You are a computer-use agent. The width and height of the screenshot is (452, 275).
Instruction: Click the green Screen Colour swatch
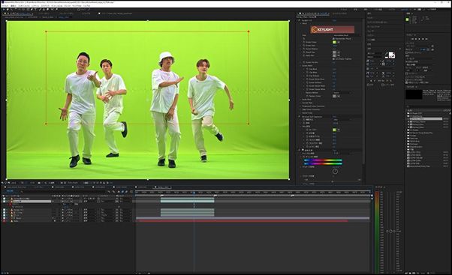pos(334,42)
